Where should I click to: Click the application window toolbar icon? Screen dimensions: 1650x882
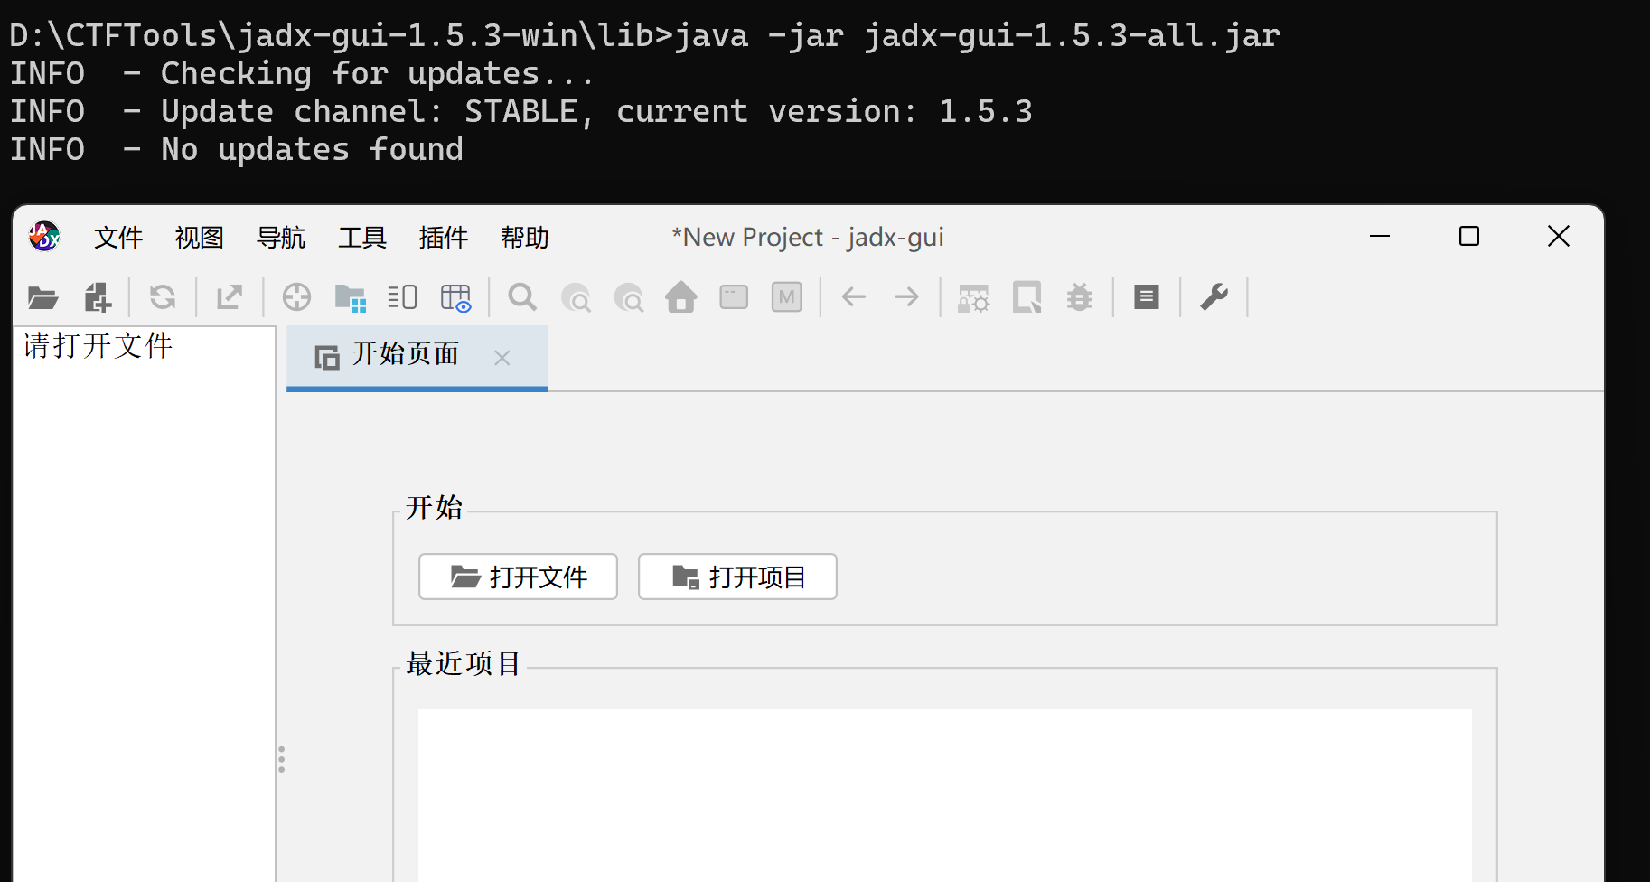point(734,297)
